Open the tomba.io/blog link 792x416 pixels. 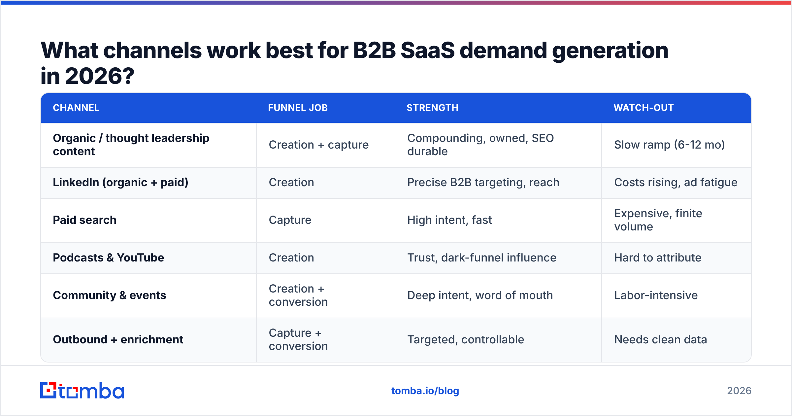[x=425, y=391]
